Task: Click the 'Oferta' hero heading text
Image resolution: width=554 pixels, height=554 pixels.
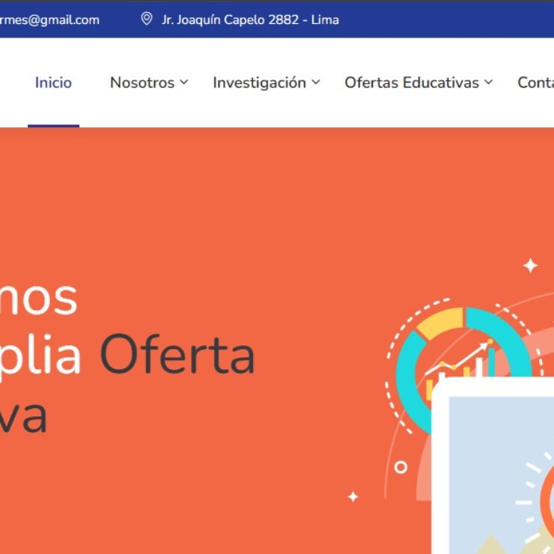Action: [177, 354]
